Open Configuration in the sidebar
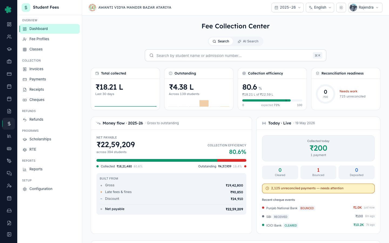 coord(49,189)
